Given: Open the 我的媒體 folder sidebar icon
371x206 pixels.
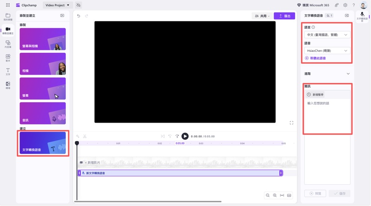Looking at the screenshot, I should coord(7,17).
